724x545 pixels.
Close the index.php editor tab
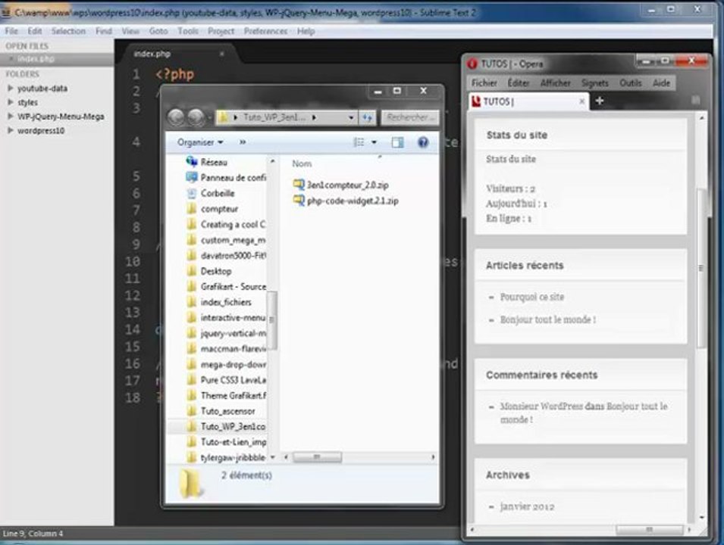click(x=221, y=54)
